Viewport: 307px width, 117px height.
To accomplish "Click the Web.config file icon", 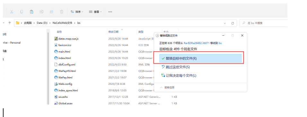I will coord(56,84).
